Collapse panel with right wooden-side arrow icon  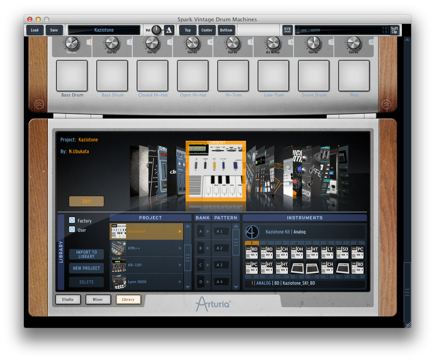(386, 104)
